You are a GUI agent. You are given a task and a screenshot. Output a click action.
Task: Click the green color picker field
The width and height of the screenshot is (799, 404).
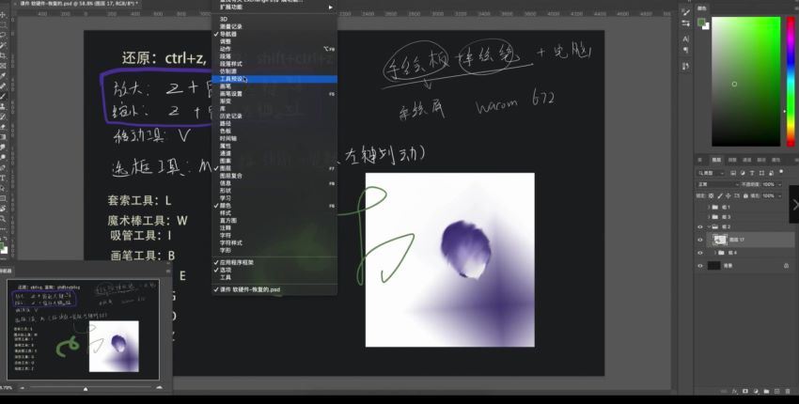click(x=746, y=82)
